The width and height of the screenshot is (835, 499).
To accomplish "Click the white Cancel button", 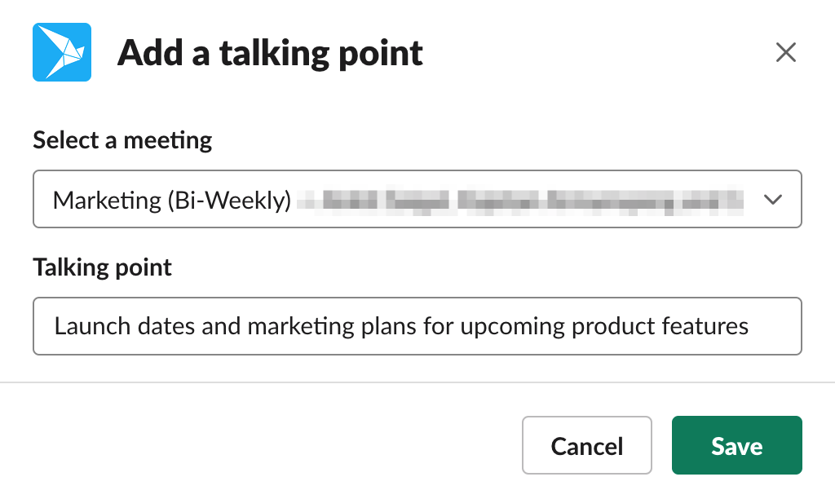I will (x=587, y=445).
